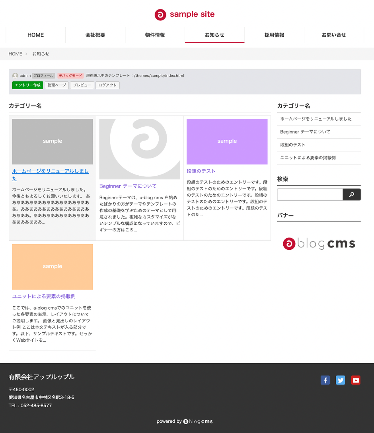The height and width of the screenshot is (433, 374).
Task: Open the orange sample thumbnail image
Action: point(53,266)
